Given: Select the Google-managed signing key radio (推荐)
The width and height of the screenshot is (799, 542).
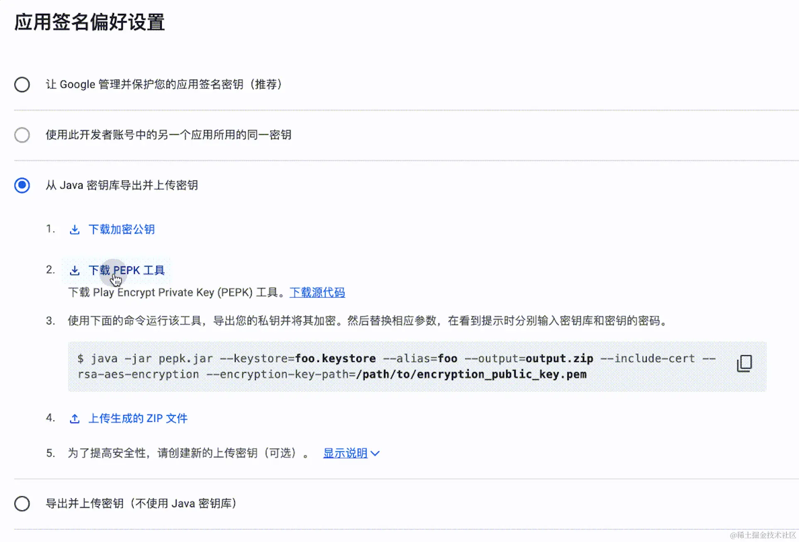Looking at the screenshot, I should (x=22, y=85).
